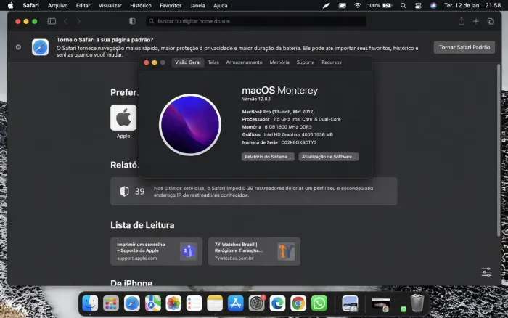Click the date and time in the menu bar
Image resolution: width=508 pixels, height=318 pixels.
(x=472, y=5)
